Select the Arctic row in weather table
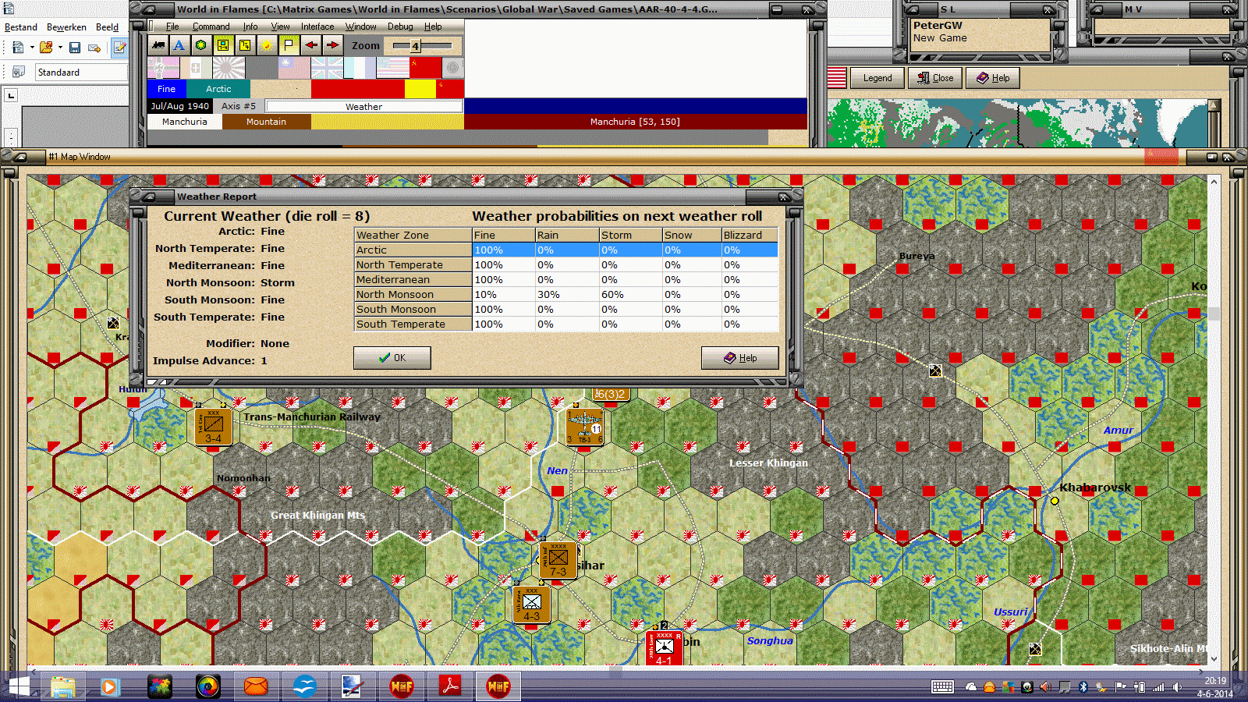1248x702 pixels. (x=566, y=250)
